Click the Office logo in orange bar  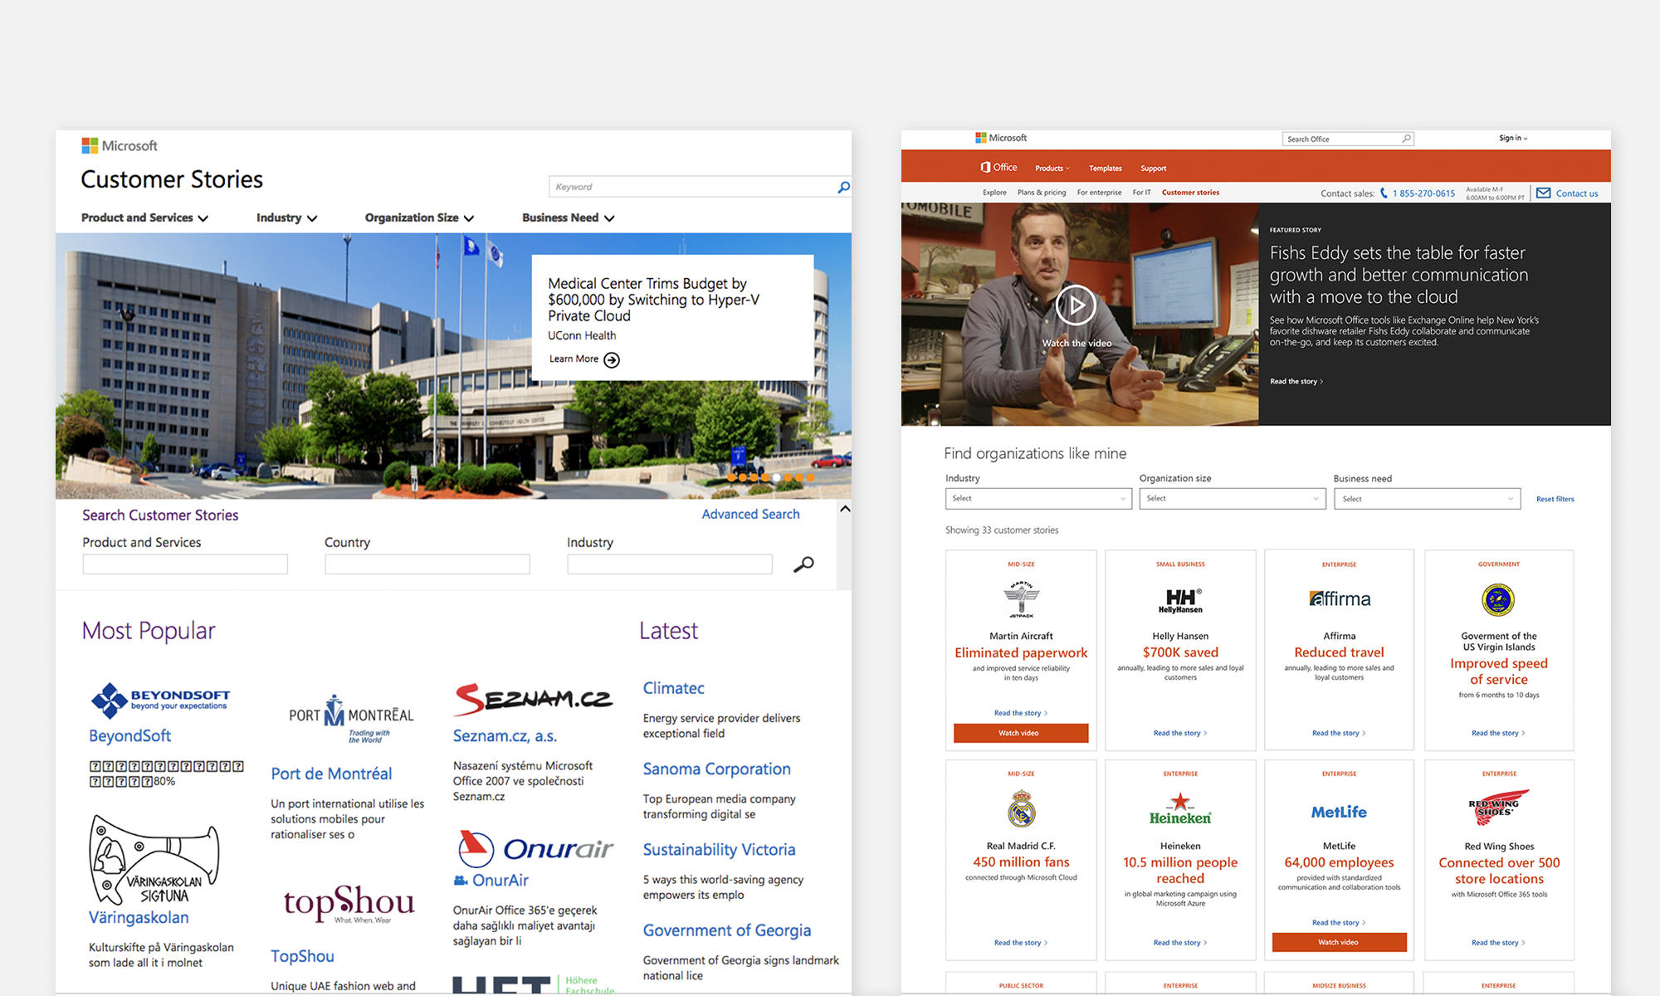[x=998, y=167]
